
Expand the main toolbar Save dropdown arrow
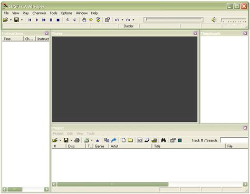pyautogui.click(x=22, y=20)
